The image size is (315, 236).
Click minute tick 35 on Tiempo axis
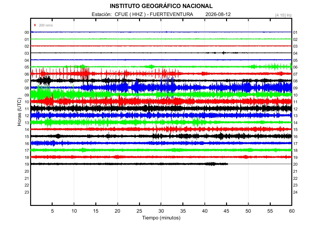[x=183, y=211]
